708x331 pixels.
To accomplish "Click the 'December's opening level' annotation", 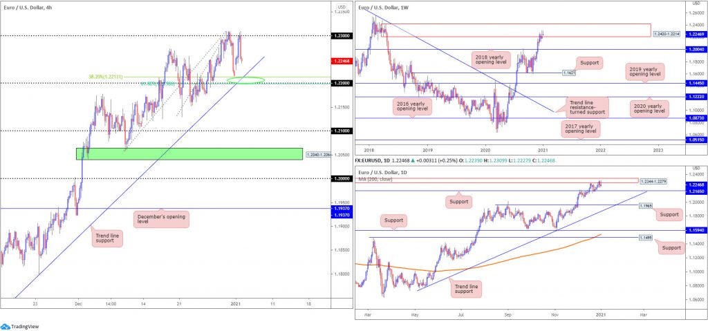I will pos(162,220).
